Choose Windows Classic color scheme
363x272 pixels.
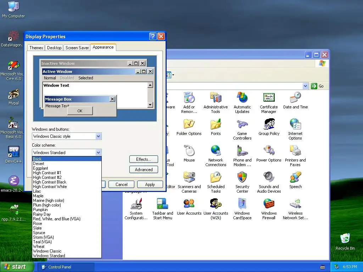coord(67,251)
